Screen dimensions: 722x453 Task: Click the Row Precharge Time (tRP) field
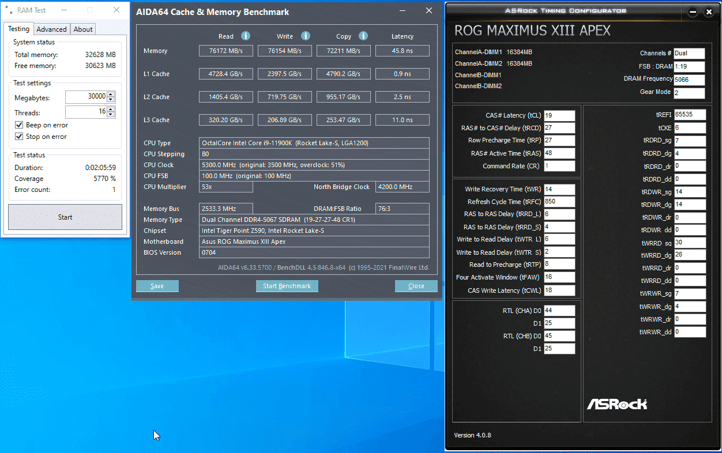[559, 141]
